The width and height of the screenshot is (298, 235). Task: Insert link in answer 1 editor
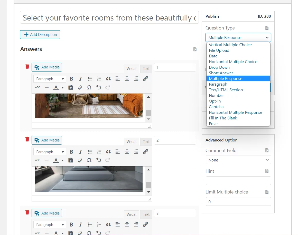coord(145,79)
